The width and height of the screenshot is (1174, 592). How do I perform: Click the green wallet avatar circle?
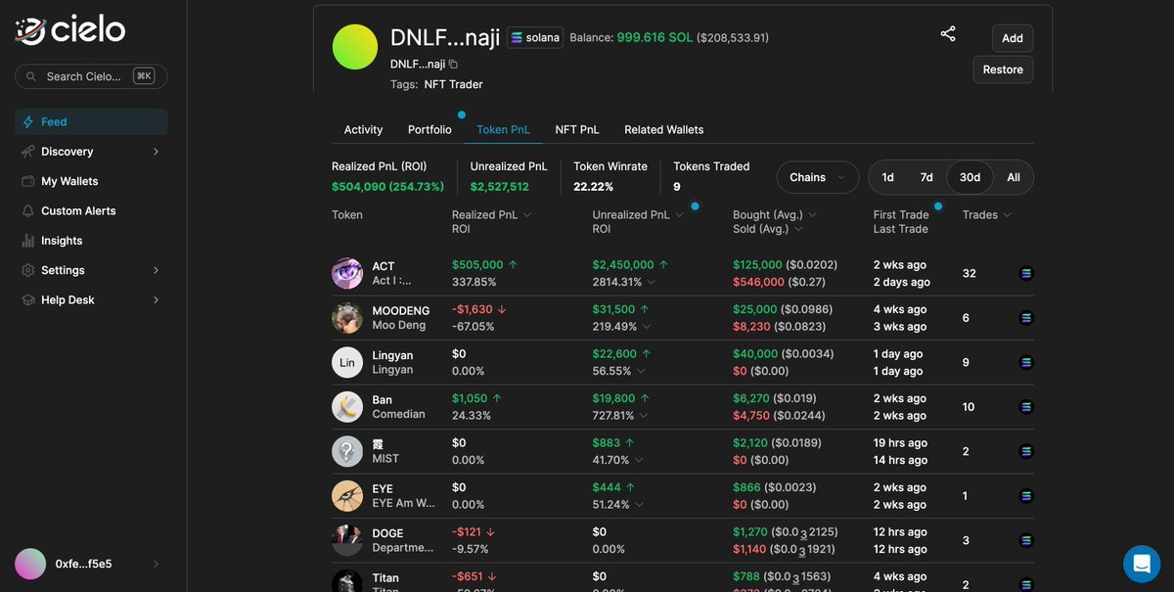[x=354, y=47]
